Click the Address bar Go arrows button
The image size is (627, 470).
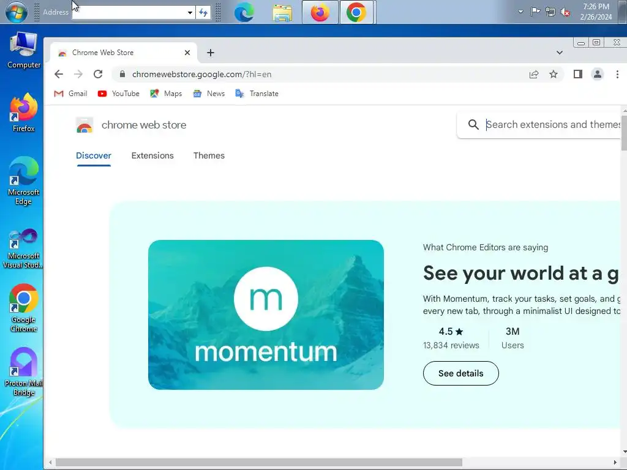pyautogui.click(x=203, y=12)
